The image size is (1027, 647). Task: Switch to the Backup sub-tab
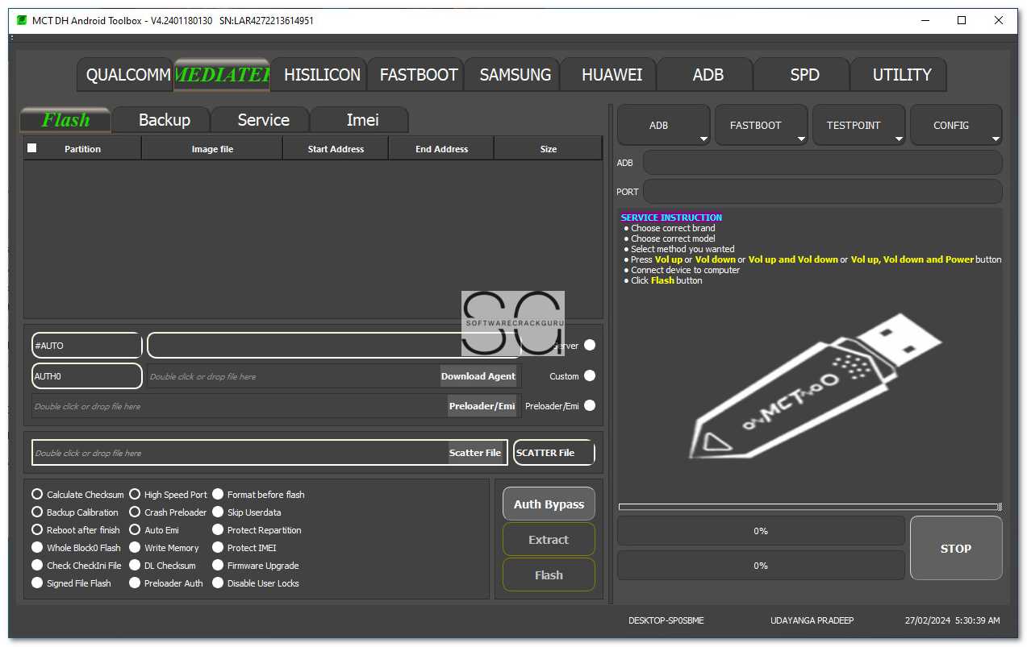click(x=163, y=120)
